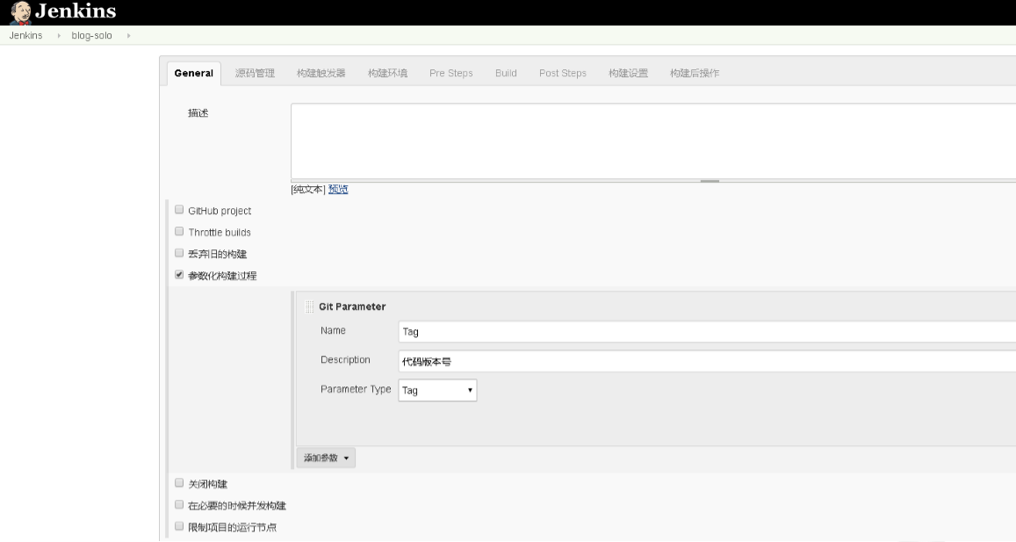Enable the Throttle builds checkbox
Viewport: 1016px width, 542px height.
pos(179,231)
